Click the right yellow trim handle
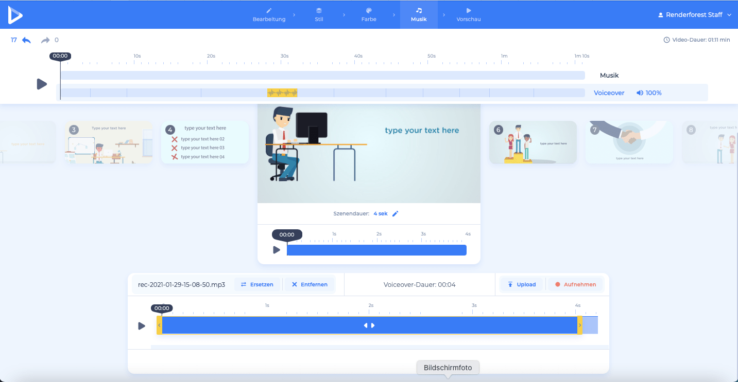The height and width of the screenshot is (382, 738). [x=580, y=325]
